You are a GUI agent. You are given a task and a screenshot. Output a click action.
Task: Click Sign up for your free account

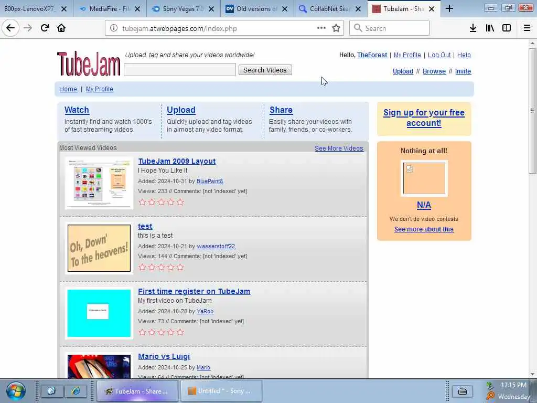click(424, 118)
